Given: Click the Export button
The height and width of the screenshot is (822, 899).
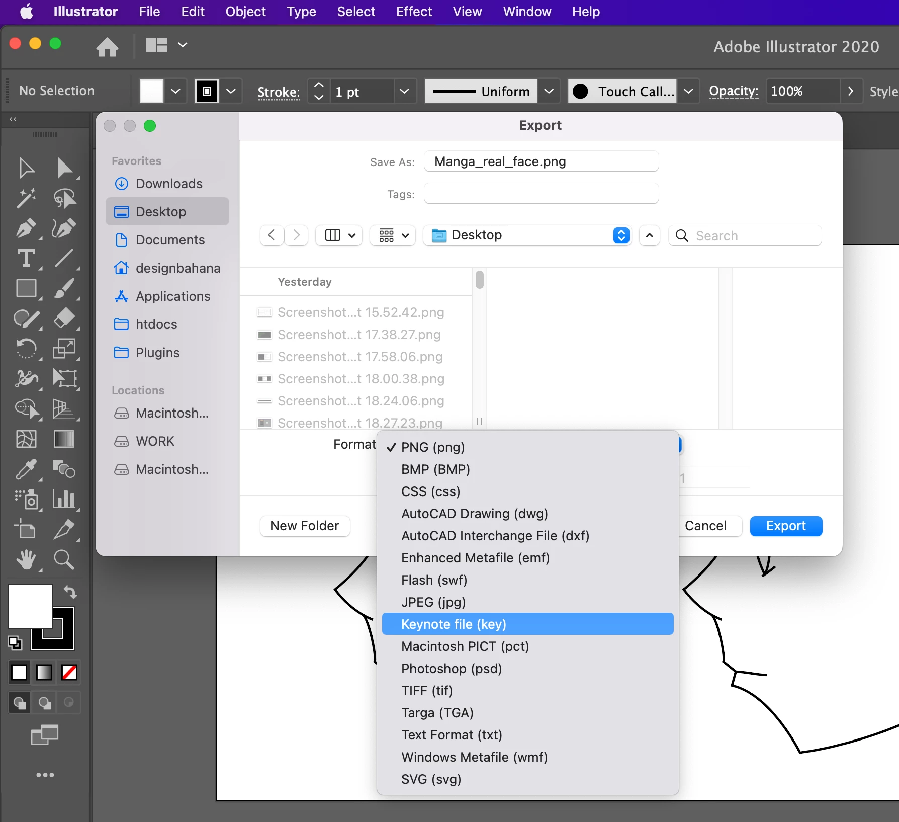Looking at the screenshot, I should (x=786, y=526).
